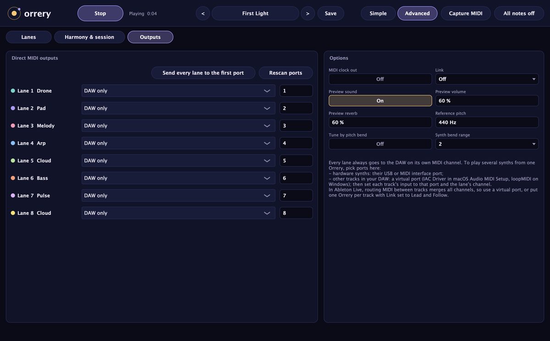The image size is (550, 341).
Task: Click the Playing 0:04 status text
Action: pos(143,14)
